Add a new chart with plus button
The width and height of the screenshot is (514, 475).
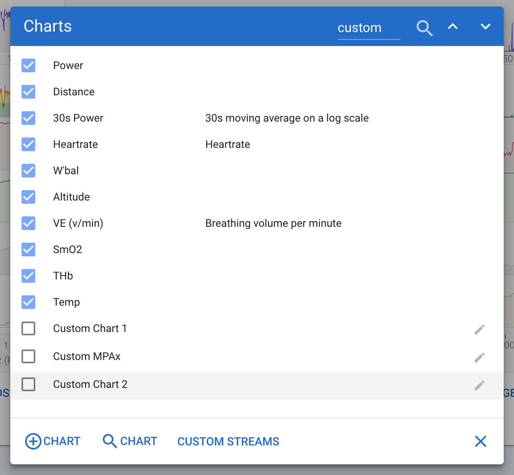tap(53, 441)
